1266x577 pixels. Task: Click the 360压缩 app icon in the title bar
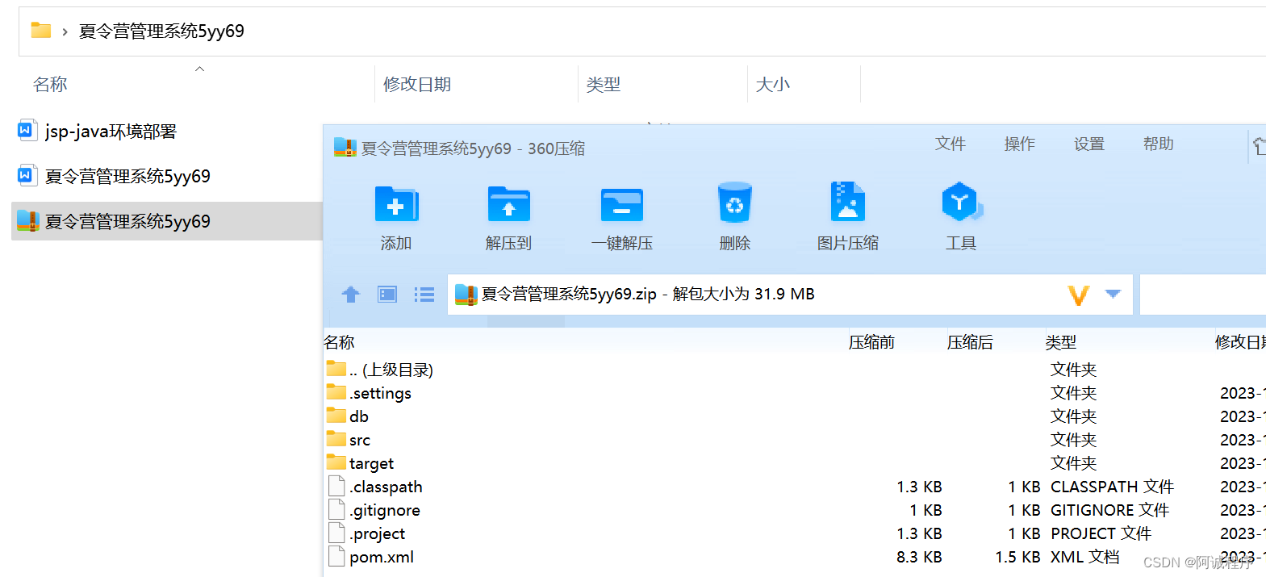(345, 147)
